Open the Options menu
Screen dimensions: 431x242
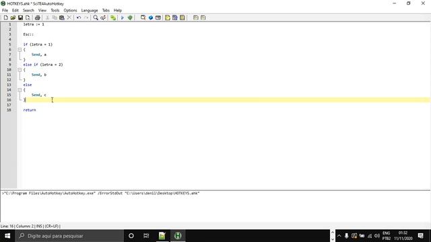70,11
